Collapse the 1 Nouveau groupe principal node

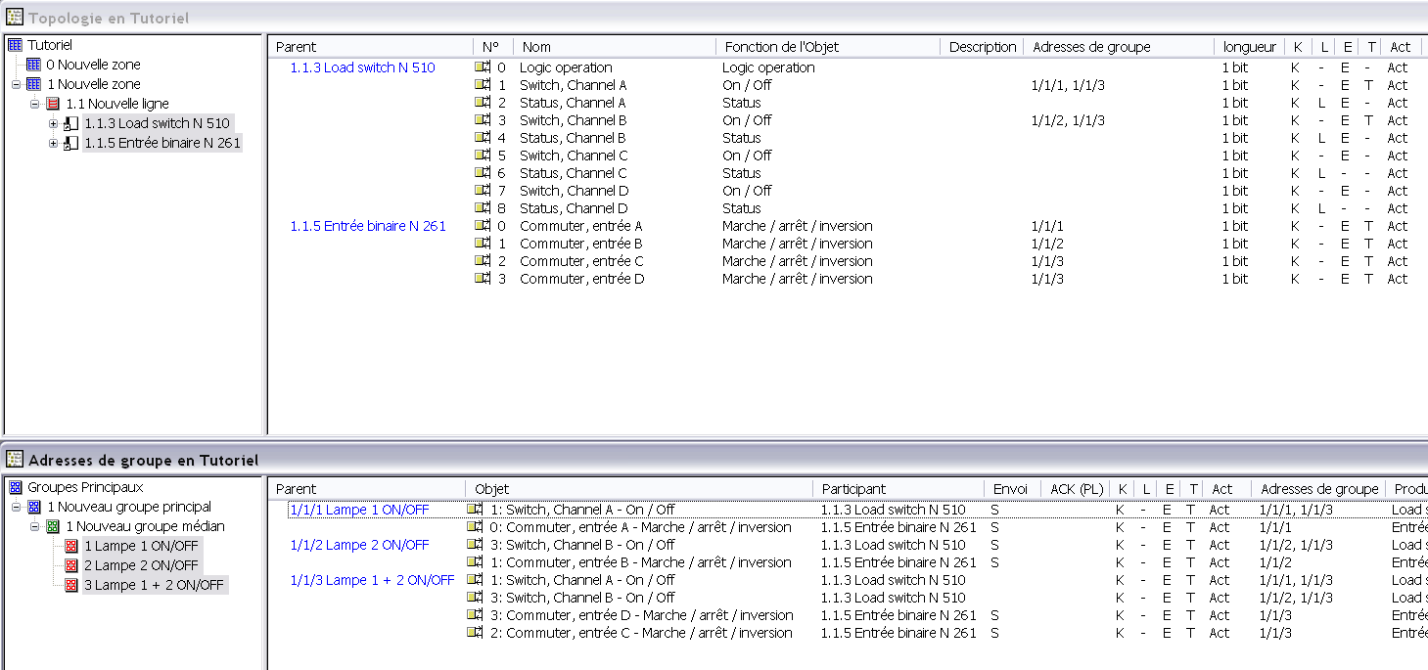click(17, 507)
